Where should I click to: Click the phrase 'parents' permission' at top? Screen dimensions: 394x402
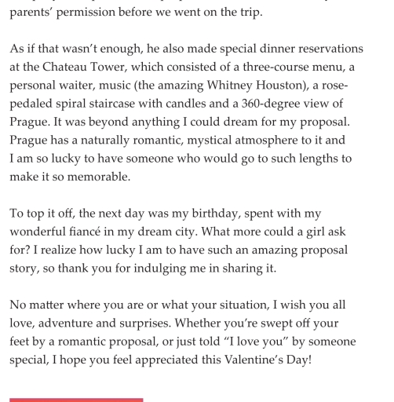[x=62, y=13]
